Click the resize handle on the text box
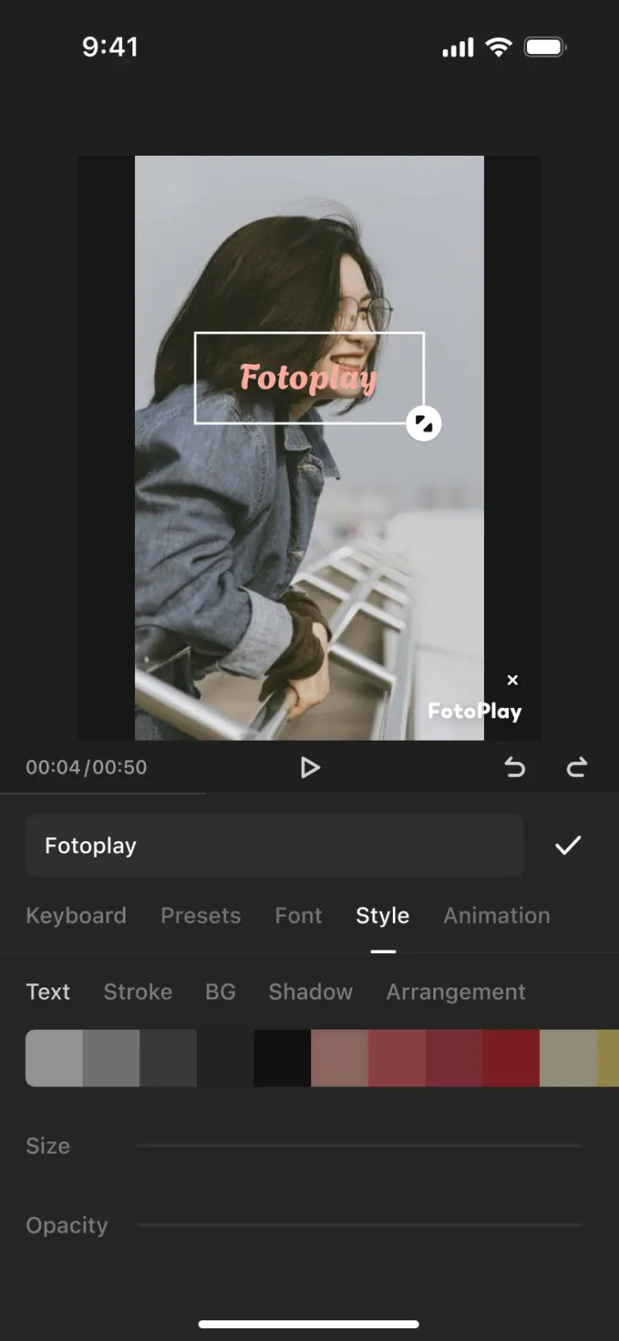Image resolution: width=619 pixels, height=1341 pixels. click(x=423, y=423)
